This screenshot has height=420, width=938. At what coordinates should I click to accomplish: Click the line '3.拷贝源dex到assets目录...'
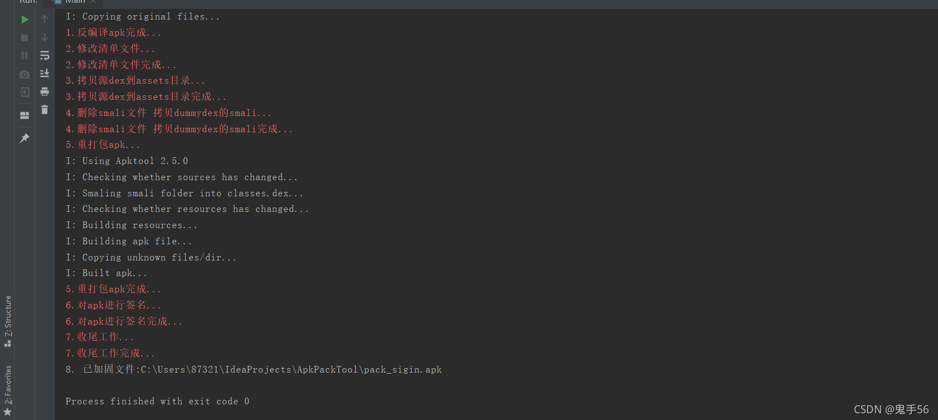[136, 81]
